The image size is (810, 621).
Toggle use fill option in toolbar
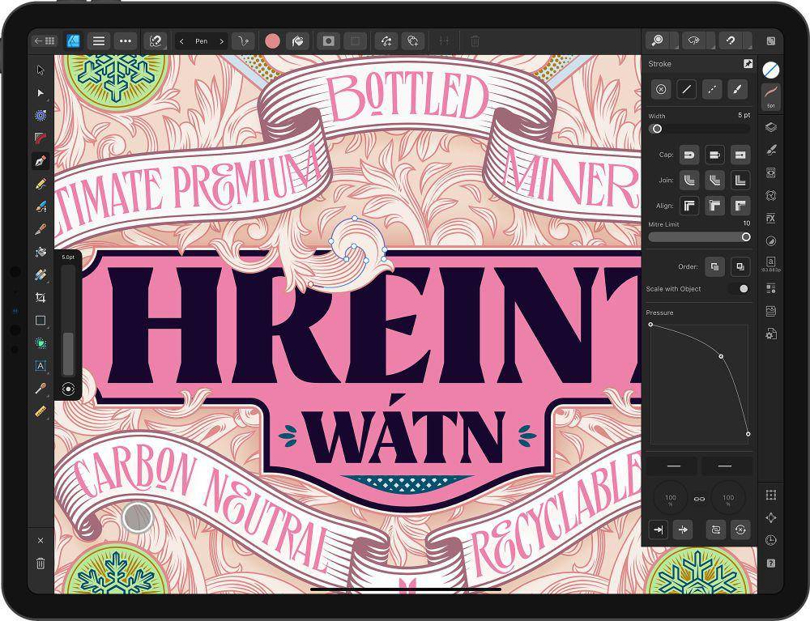(297, 41)
